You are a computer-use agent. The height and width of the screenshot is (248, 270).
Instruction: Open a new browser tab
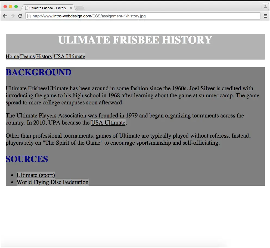[x=80, y=7]
